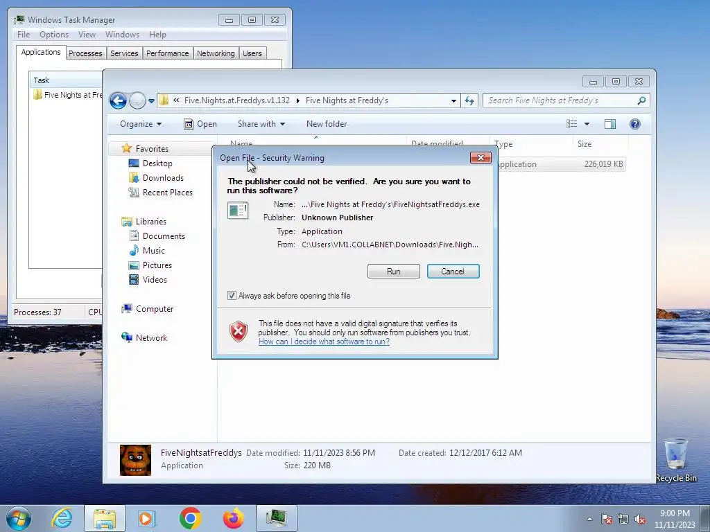Open How can I decide what software to run link
Viewport: 710px width, 532px height.
[x=324, y=342]
